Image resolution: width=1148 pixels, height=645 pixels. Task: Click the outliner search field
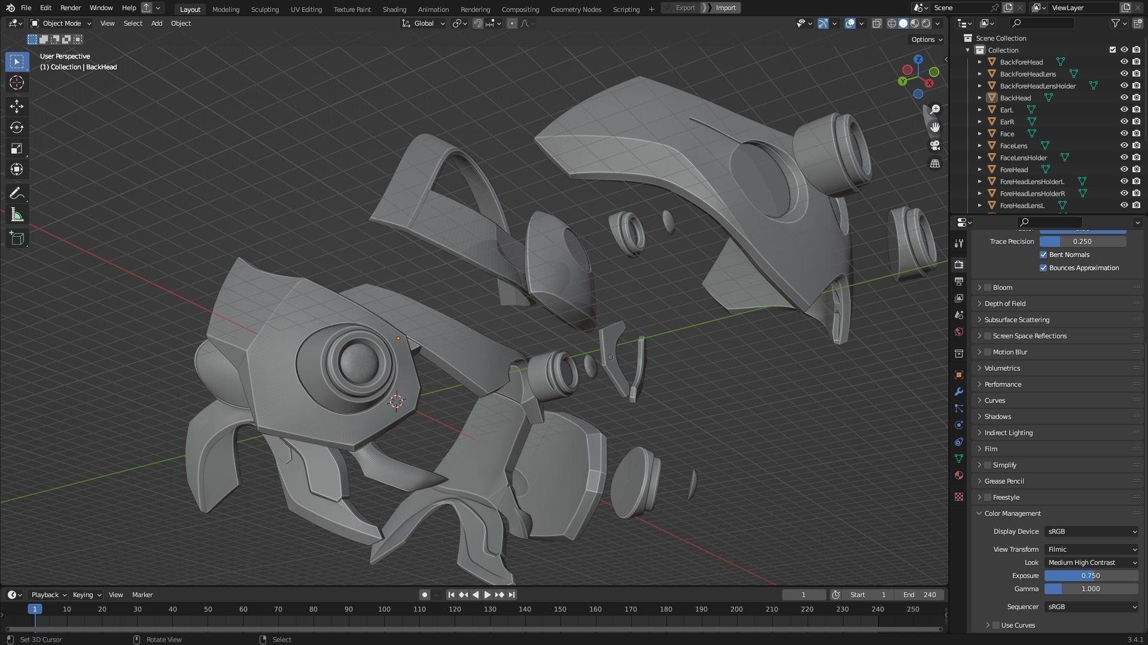1042,23
